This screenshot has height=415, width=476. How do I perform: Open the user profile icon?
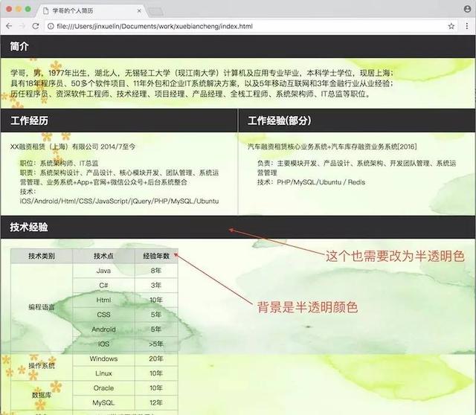point(468,9)
